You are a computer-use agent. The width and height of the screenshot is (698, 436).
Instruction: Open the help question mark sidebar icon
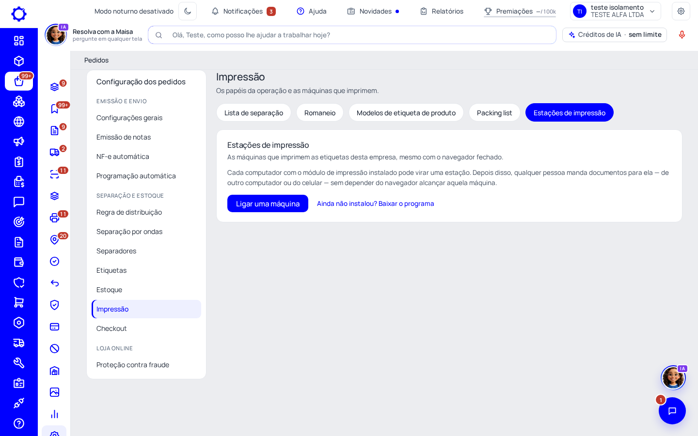coord(19,423)
